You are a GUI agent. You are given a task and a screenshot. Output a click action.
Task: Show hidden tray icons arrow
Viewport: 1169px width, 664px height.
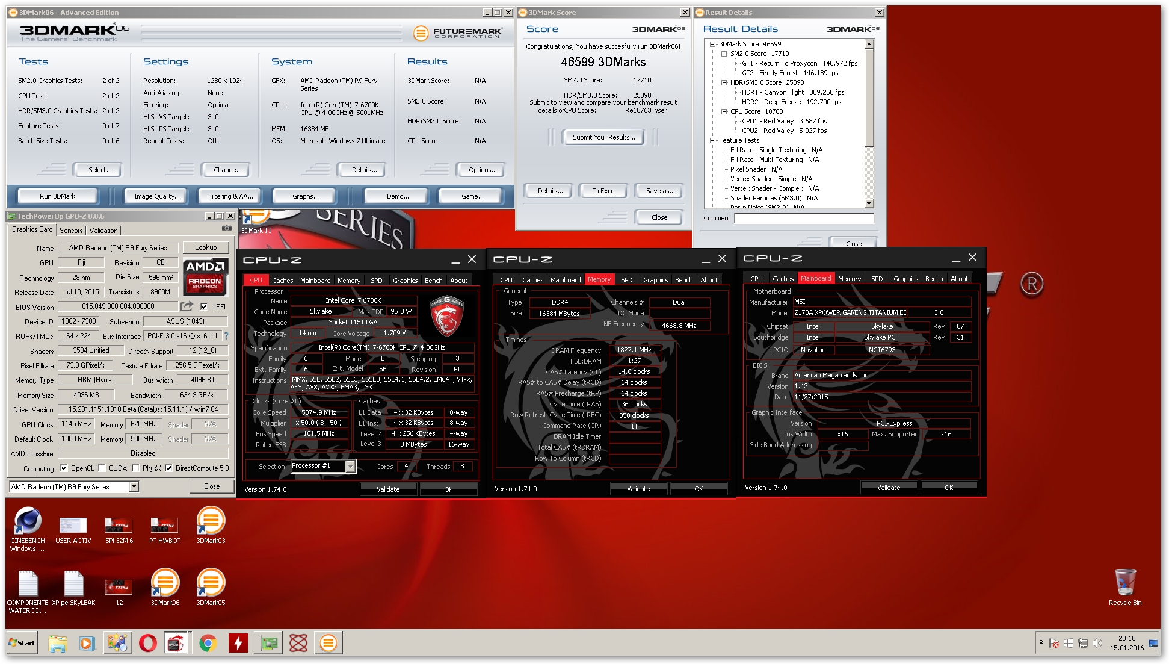[x=1041, y=642]
